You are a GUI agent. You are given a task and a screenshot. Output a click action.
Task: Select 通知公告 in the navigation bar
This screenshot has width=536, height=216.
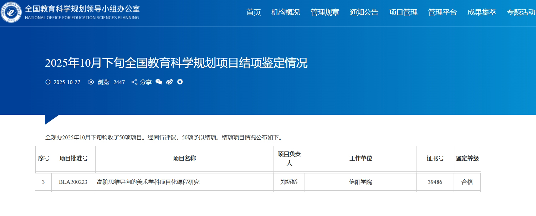364,12
